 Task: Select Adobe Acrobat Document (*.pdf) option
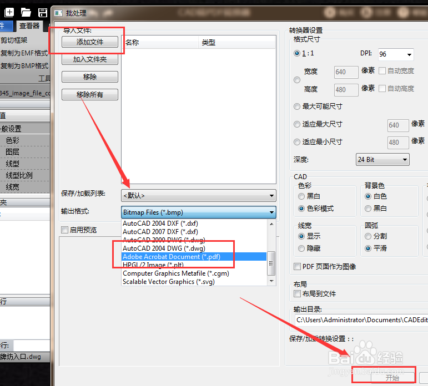pos(194,257)
